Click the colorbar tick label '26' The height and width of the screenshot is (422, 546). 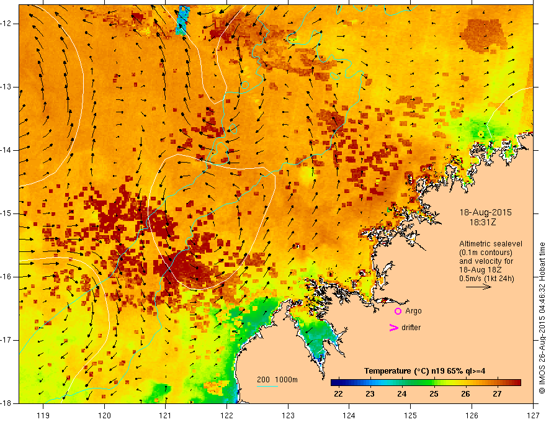point(465,394)
